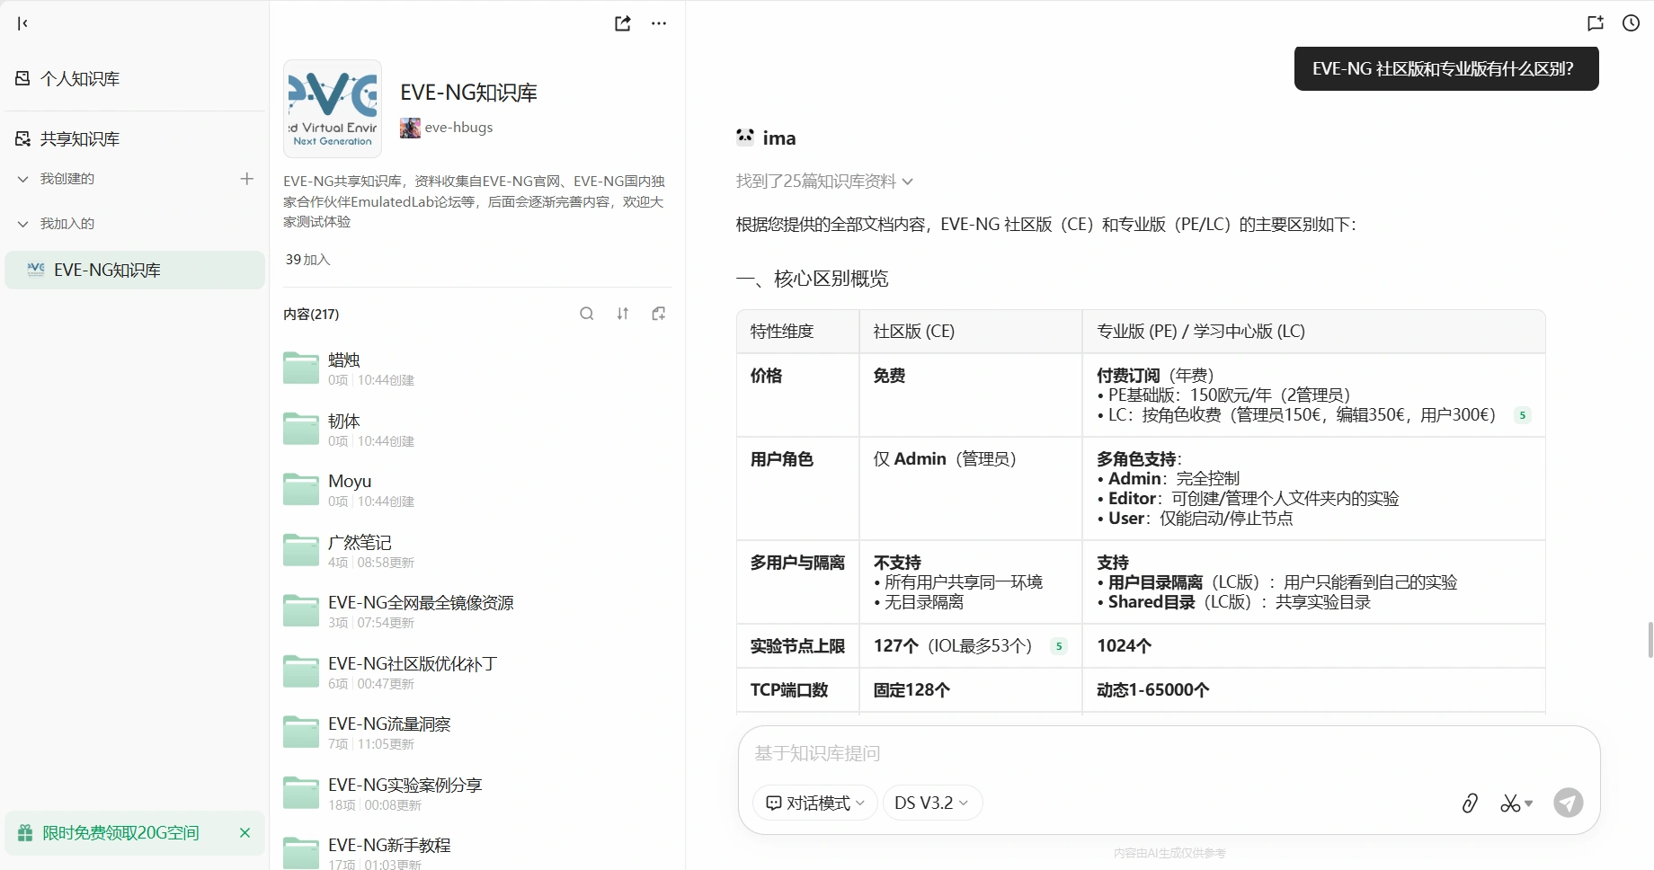Open the 对话模式 mode dropdown
Screen dimensions: 1654x870
pyautogui.click(x=814, y=803)
